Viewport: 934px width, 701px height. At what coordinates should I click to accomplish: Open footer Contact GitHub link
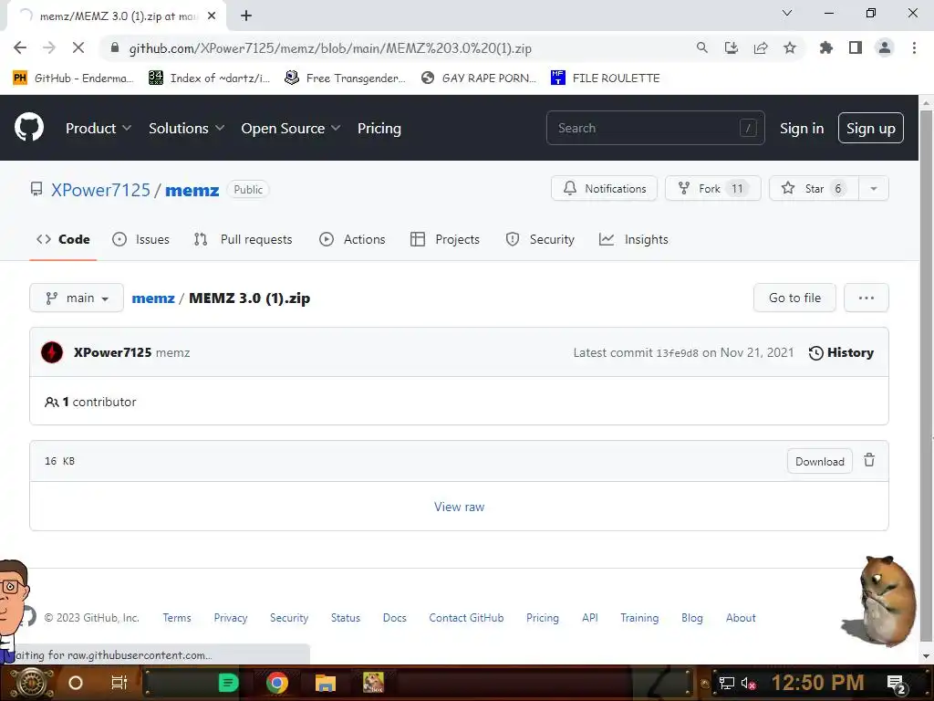(x=466, y=618)
